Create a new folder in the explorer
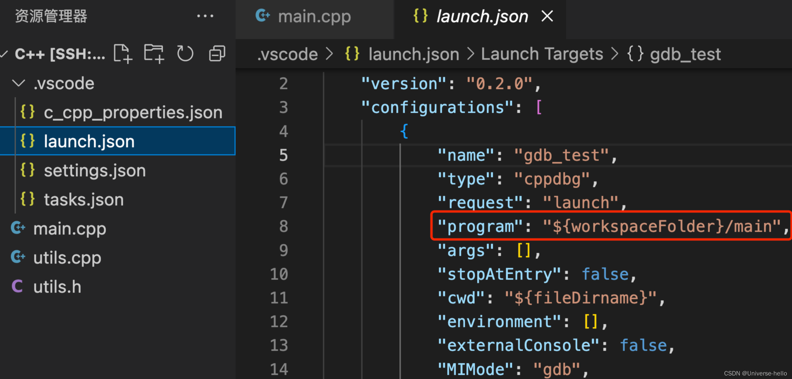 (x=154, y=53)
